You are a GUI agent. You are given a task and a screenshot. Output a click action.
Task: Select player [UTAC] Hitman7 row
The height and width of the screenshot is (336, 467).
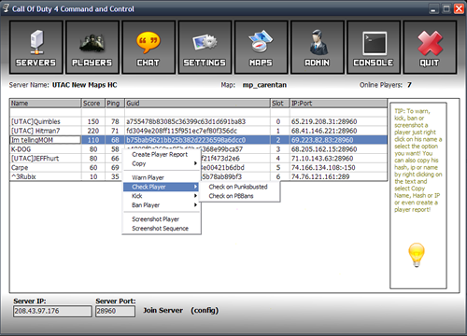199,131
